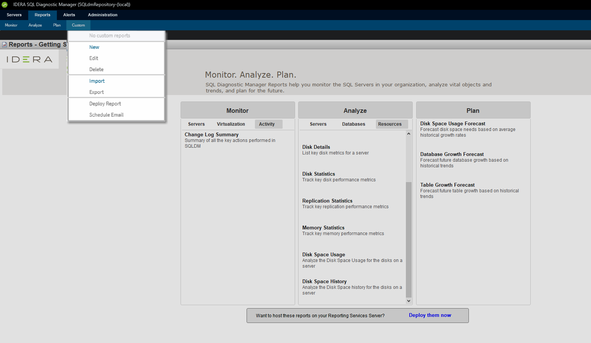Choose Export in the Custom menu
591x343 pixels.
(x=116, y=92)
